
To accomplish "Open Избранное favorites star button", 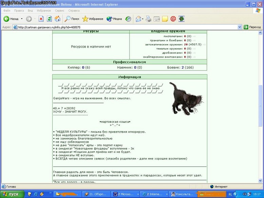I will (x=93, y=19).
